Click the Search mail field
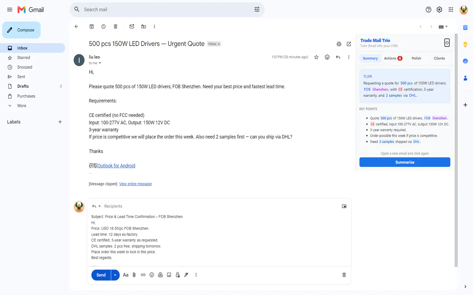This screenshot has width=473, height=295. (x=166, y=10)
